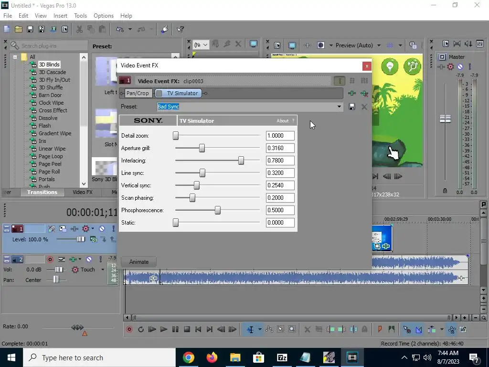This screenshot has width=489, height=367.
Task: Open the File menu
Action: 8,16
